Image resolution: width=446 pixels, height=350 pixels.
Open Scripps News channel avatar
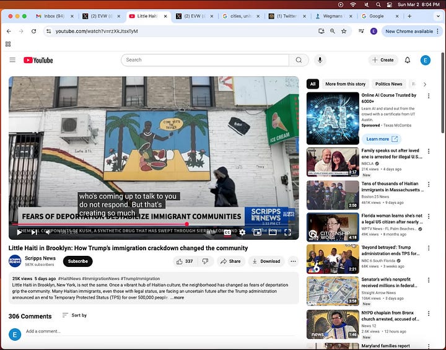coord(15,261)
